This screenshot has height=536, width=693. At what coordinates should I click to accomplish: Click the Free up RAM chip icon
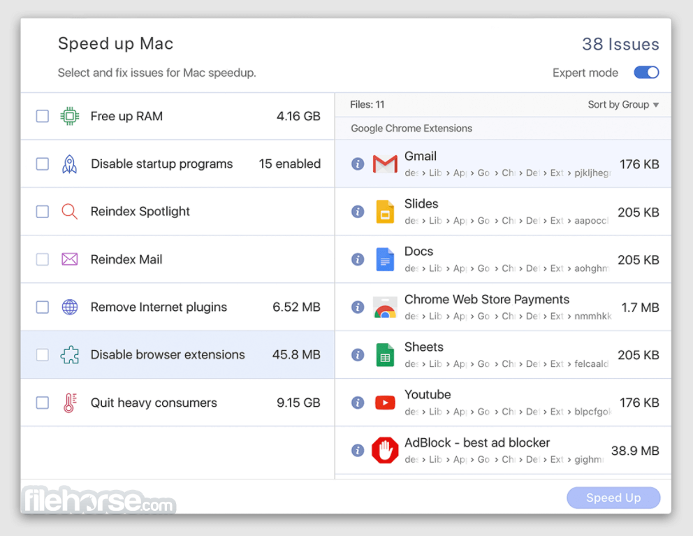tap(69, 116)
